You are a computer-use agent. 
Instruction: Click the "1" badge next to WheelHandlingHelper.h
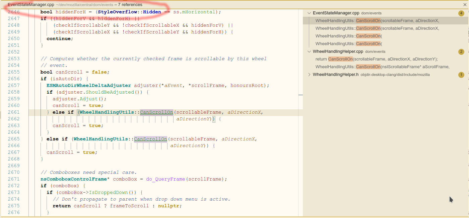click(x=461, y=74)
